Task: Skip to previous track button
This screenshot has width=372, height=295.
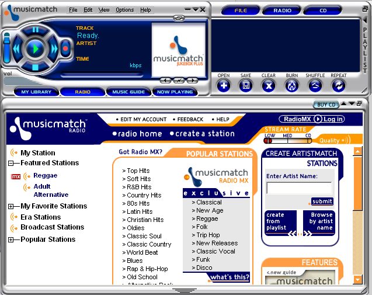Action: pos(16,49)
